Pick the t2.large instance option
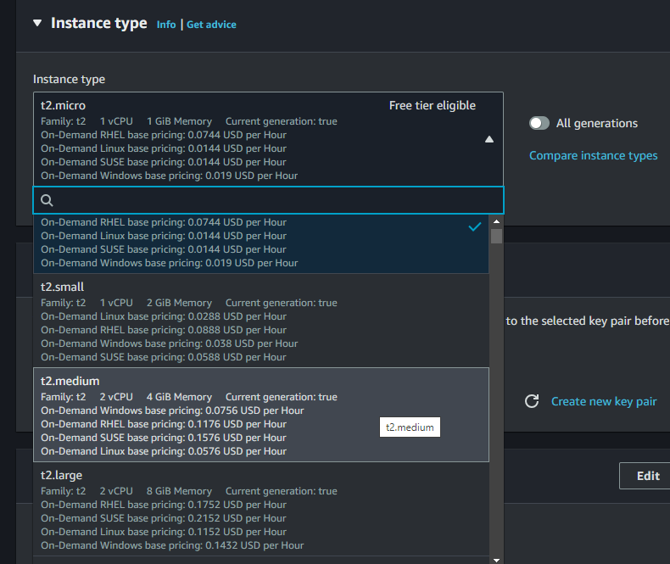The height and width of the screenshot is (564, 670). point(261,509)
